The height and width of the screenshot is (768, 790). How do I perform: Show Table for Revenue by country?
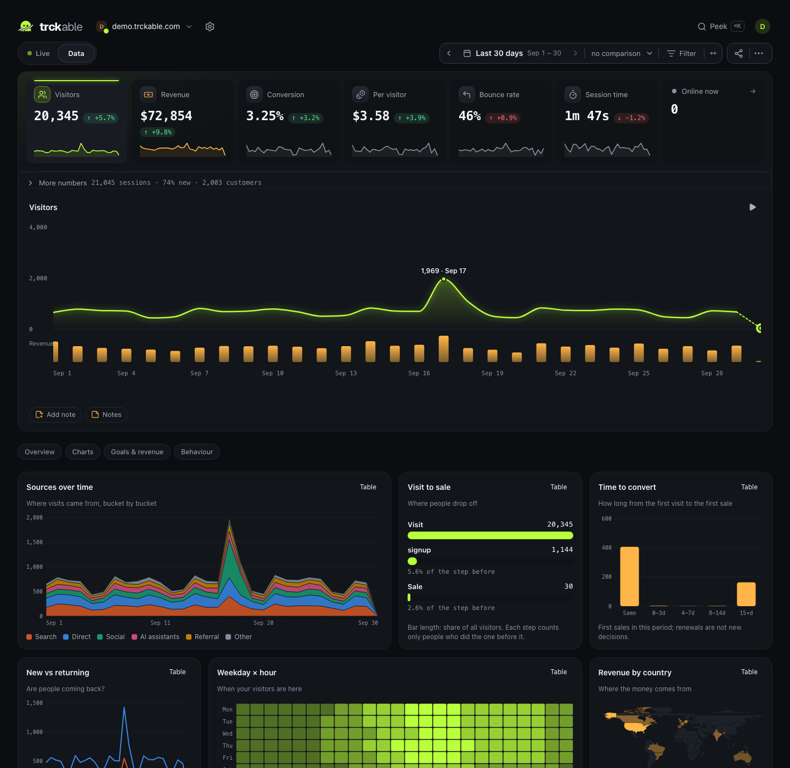click(x=749, y=672)
